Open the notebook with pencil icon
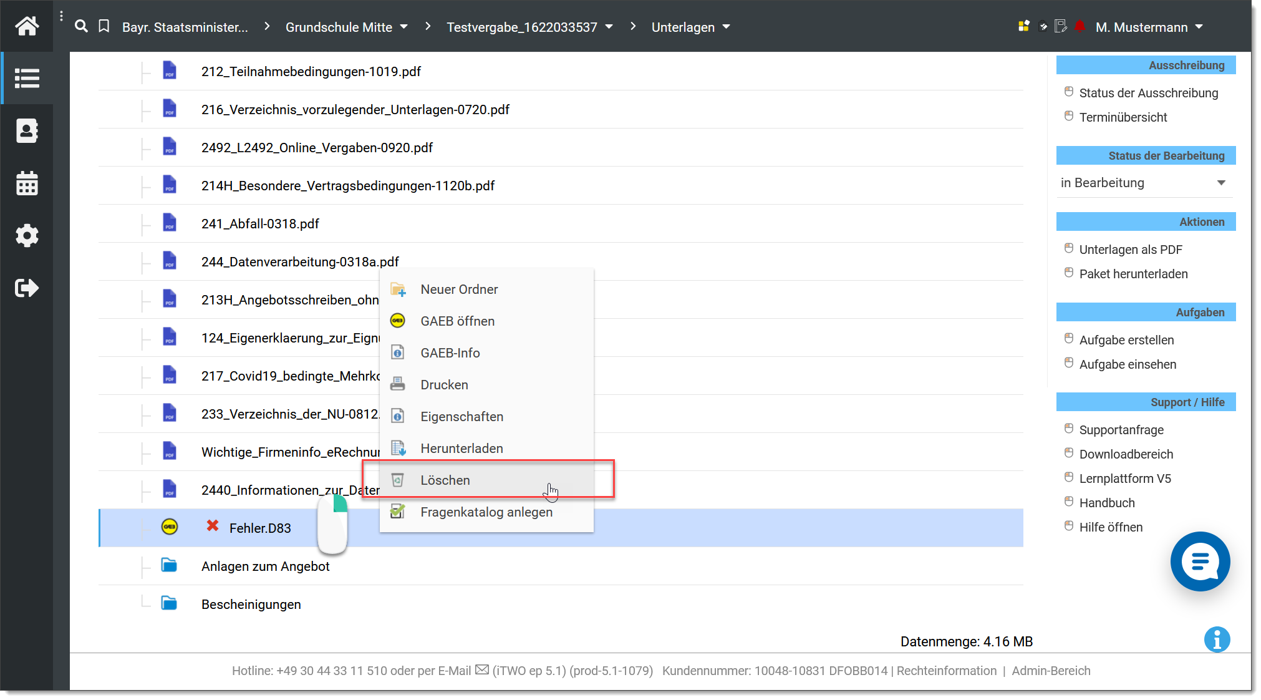This screenshot has height=700, width=1261. (x=1061, y=26)
